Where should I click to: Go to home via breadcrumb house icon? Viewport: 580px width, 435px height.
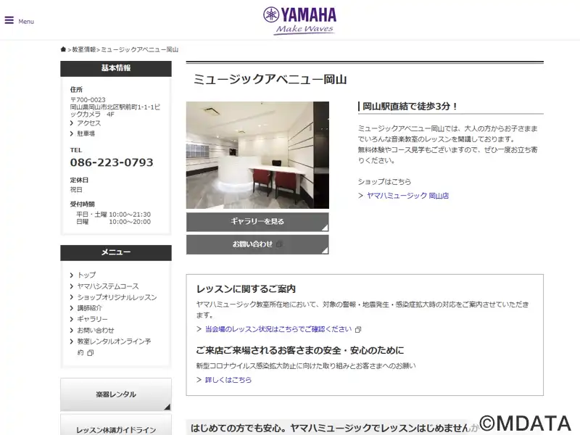[63, 49]
